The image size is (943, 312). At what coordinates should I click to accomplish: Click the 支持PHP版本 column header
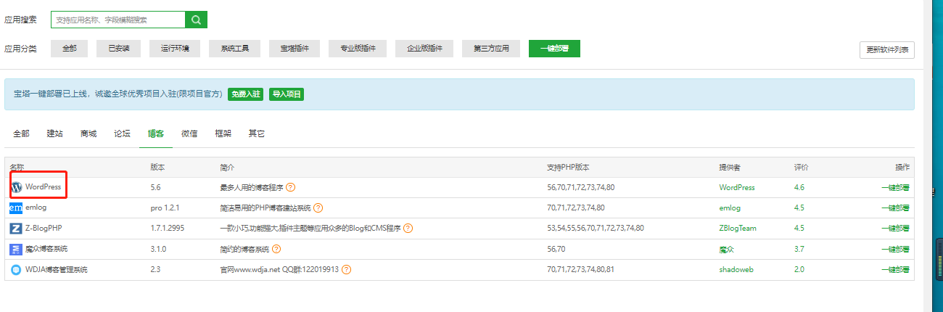569,167
